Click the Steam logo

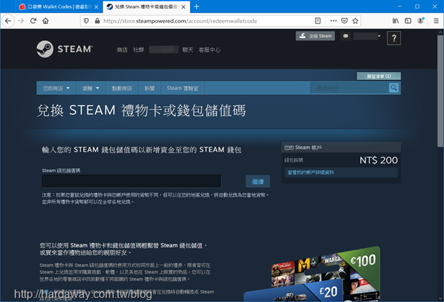point(65,49)
